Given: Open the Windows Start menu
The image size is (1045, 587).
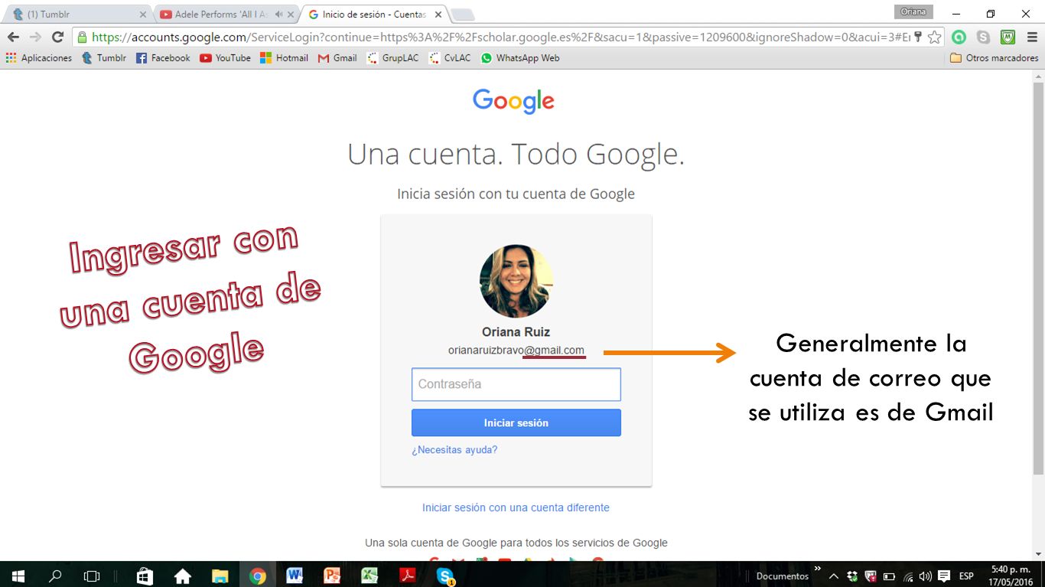Looking at the screenshot, I should (x=18, y=576).
